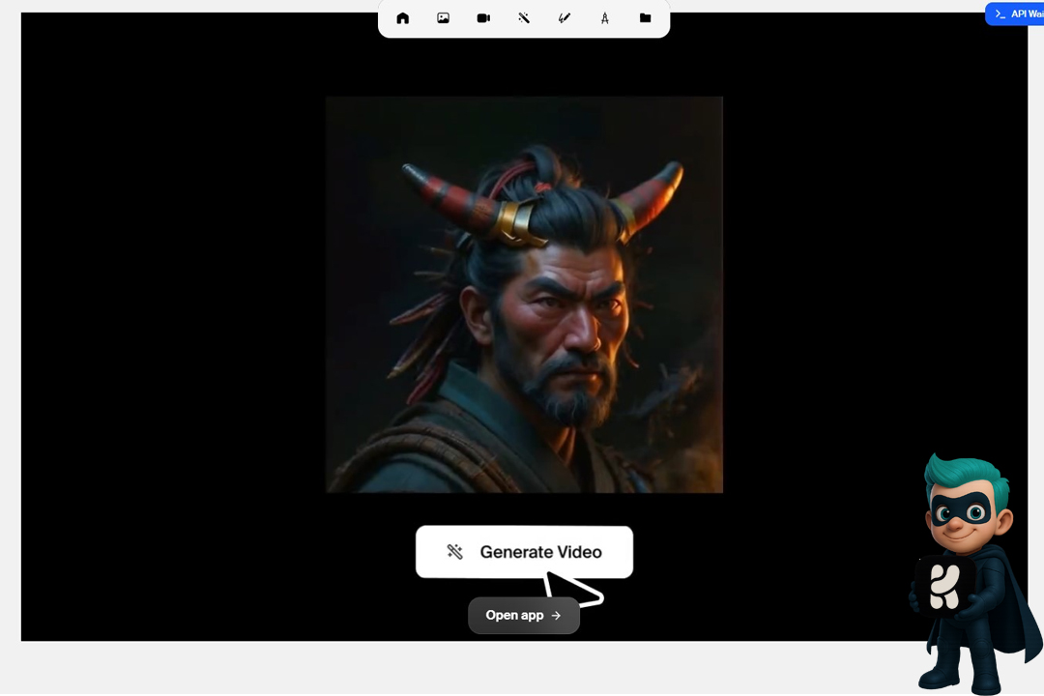Click the terminal prompt icon on API badge
Screen dimensions: 1044x696
[x=1000, y=14]
